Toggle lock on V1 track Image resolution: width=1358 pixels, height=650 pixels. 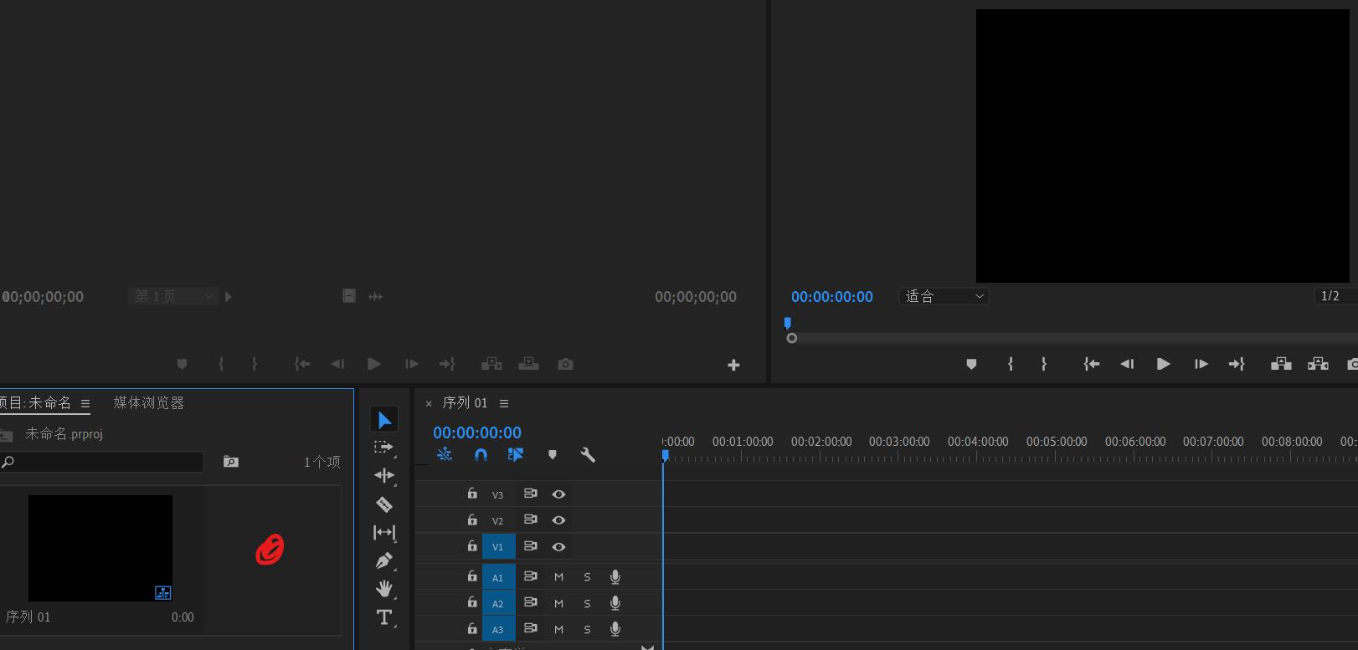point(472,545)
